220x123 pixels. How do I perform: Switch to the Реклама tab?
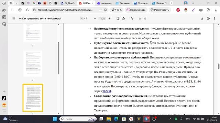coord(123,3)
